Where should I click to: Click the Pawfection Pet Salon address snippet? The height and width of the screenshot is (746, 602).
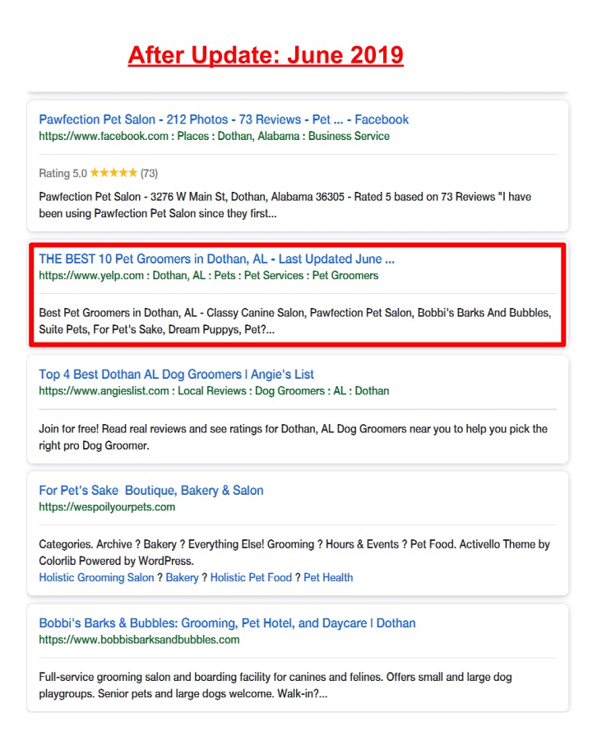click(285, 205)
